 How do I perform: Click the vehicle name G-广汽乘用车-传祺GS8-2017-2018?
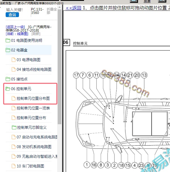point(29,28)
